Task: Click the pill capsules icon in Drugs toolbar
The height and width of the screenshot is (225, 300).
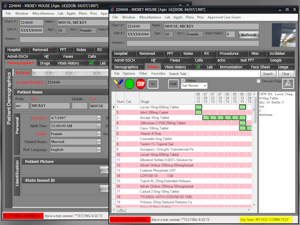Action: [x=117, y=83]
